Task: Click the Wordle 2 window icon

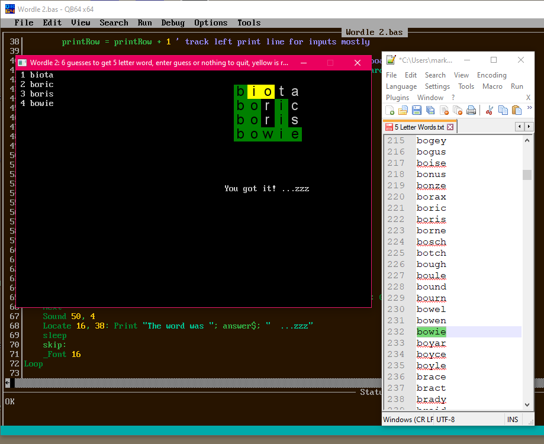Action: 22,63
